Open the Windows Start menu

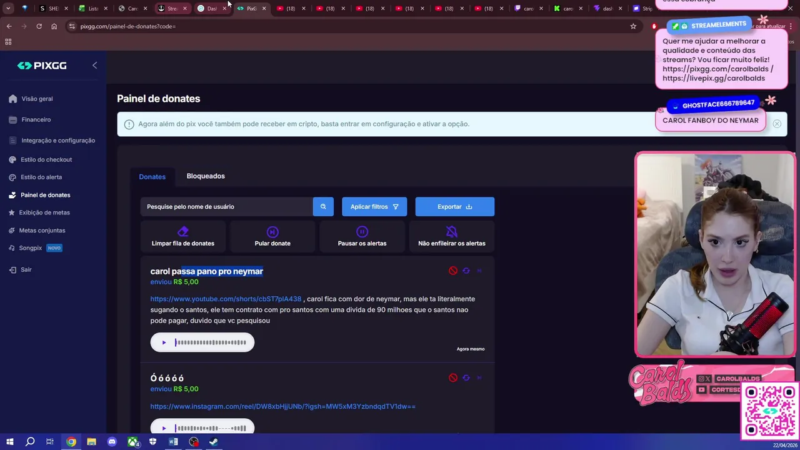point(9,442)
